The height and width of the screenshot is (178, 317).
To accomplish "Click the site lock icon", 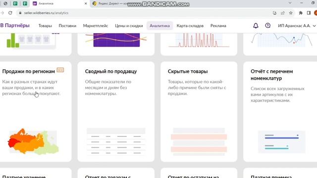I will [20, 13].
